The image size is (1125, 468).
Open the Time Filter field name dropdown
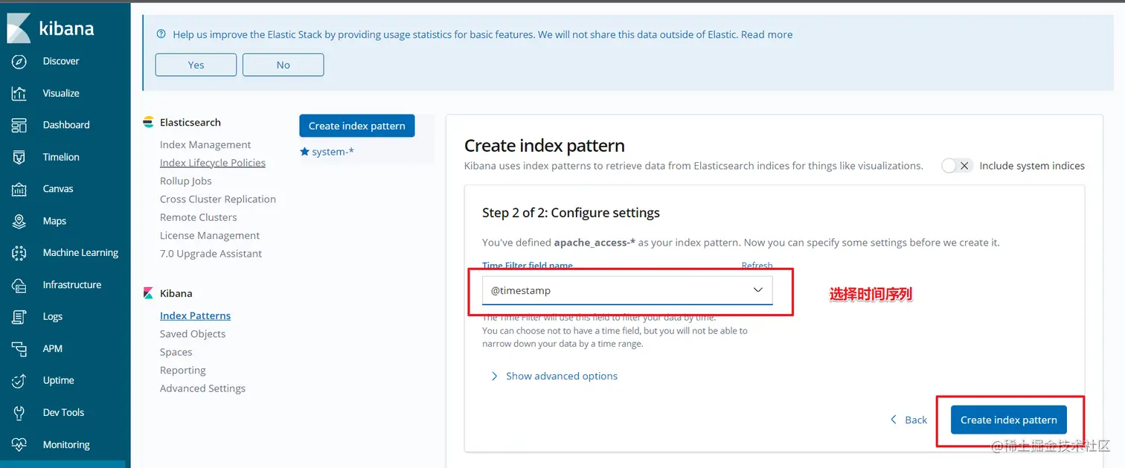[627, 290]
